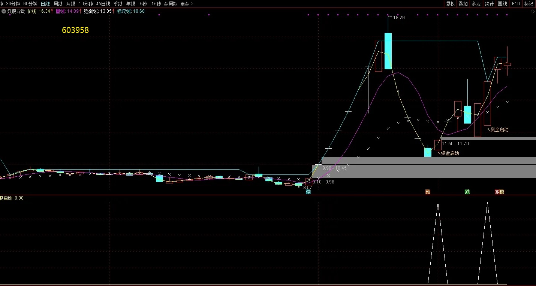The width and height of the screenshot is (536, 286).
Task: Open the 45日线 period tab
Action: tap(103, 4)
